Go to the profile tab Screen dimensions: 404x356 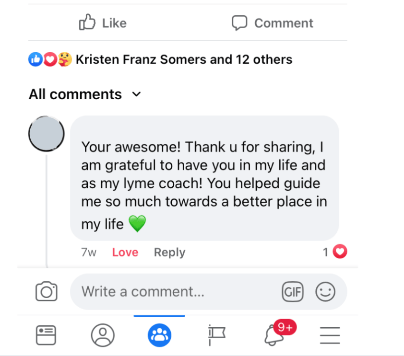[103, 335]
